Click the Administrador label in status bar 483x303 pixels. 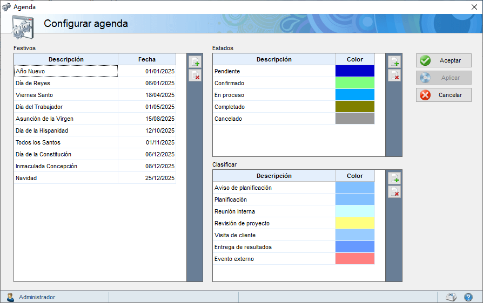point(37,297)
